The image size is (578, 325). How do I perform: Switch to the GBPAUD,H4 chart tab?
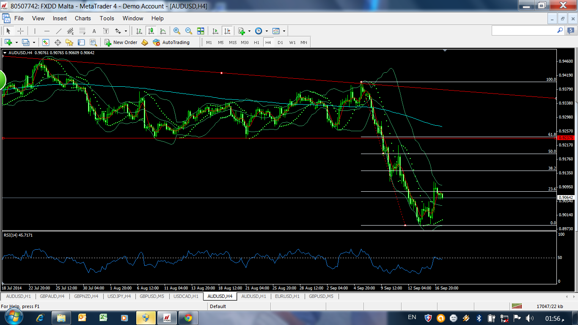52,296
